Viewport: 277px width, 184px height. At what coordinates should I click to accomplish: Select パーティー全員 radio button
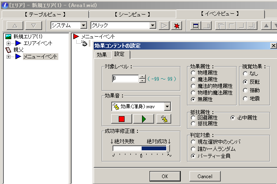click(193, 156)
